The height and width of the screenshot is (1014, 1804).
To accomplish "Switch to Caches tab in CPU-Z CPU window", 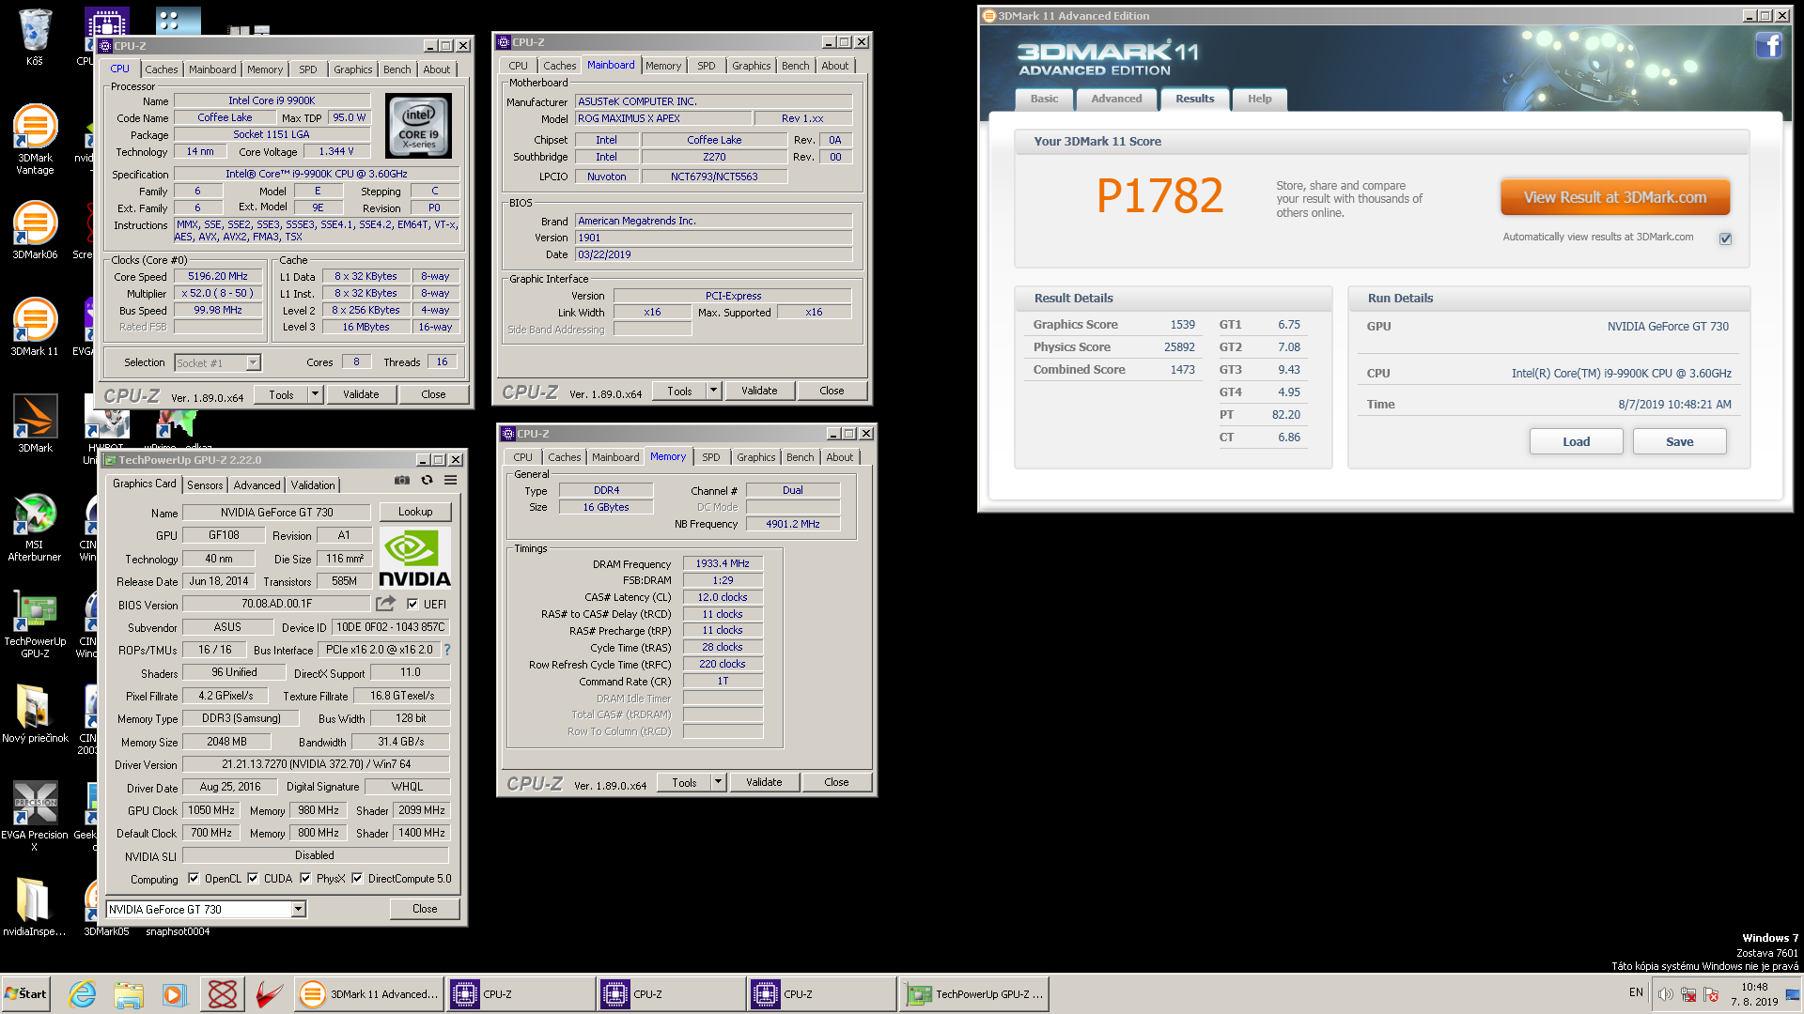I will coord(161,69).
